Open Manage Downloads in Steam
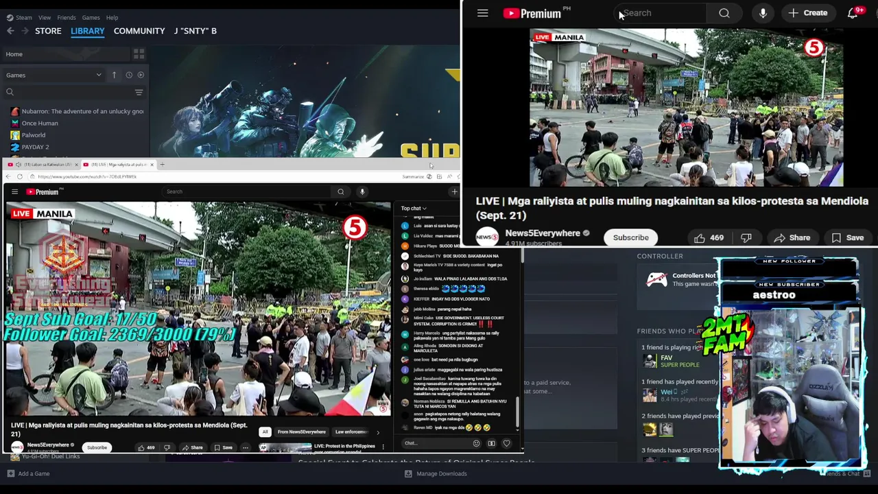Image resolution: width=878 pixels, height=494 pixels. tap(436, 473)
